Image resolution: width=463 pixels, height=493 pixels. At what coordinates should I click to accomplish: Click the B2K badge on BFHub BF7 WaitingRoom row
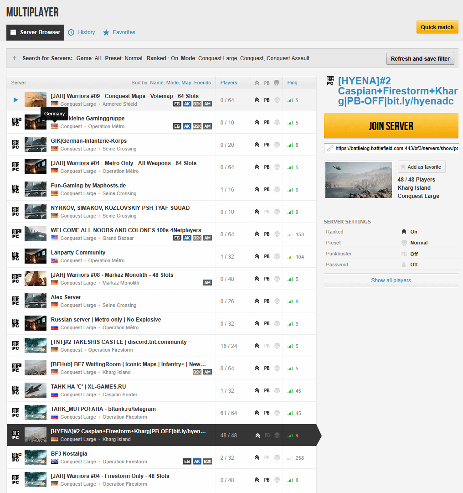point(197,372)
